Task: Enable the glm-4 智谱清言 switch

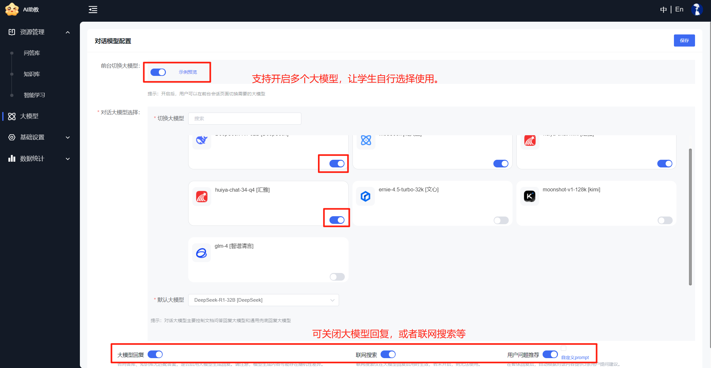Action: click(x=337, y=277)
